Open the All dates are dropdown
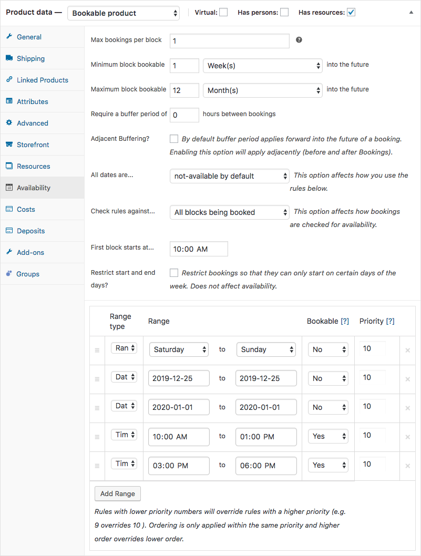The image size is (421, 556). pyautogui.click(x=229, y=176)
